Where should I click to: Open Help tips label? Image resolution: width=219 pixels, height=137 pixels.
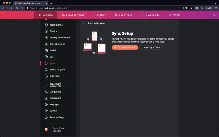tap(54, 105)
